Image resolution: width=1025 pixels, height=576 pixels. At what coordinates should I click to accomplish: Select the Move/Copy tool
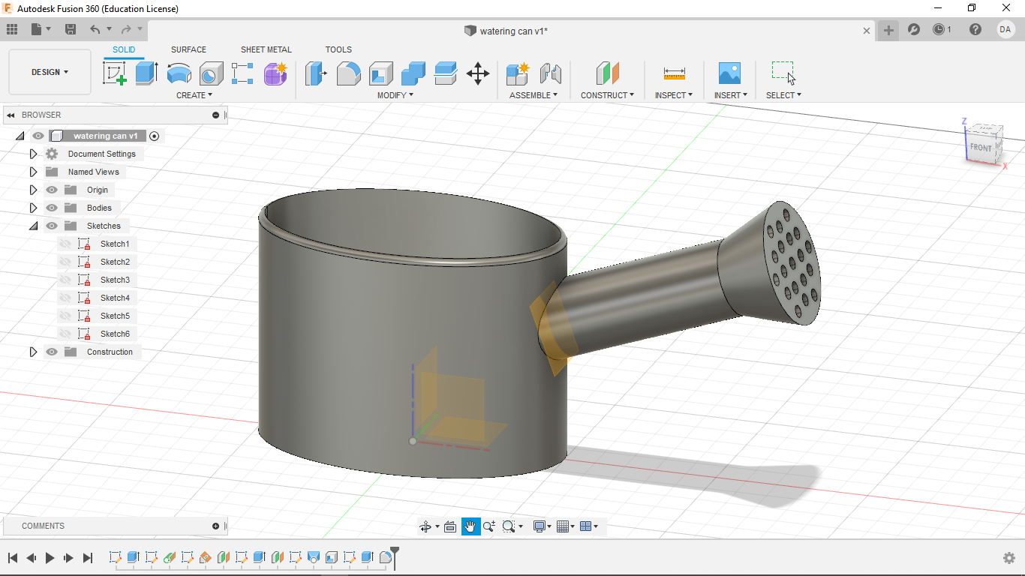(x=478, y=73)
